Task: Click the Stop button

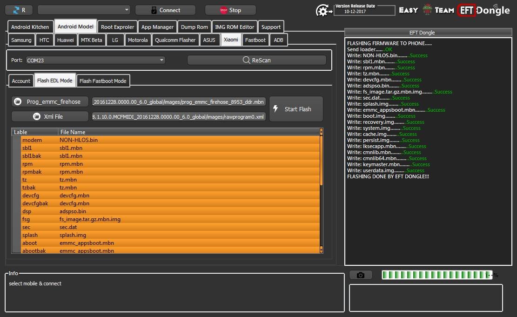Action: [x=230, y=10]
